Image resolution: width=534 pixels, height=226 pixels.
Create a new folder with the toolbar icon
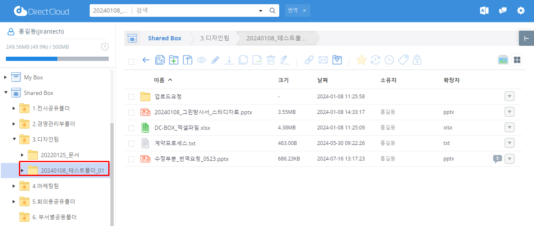(174, 60)
